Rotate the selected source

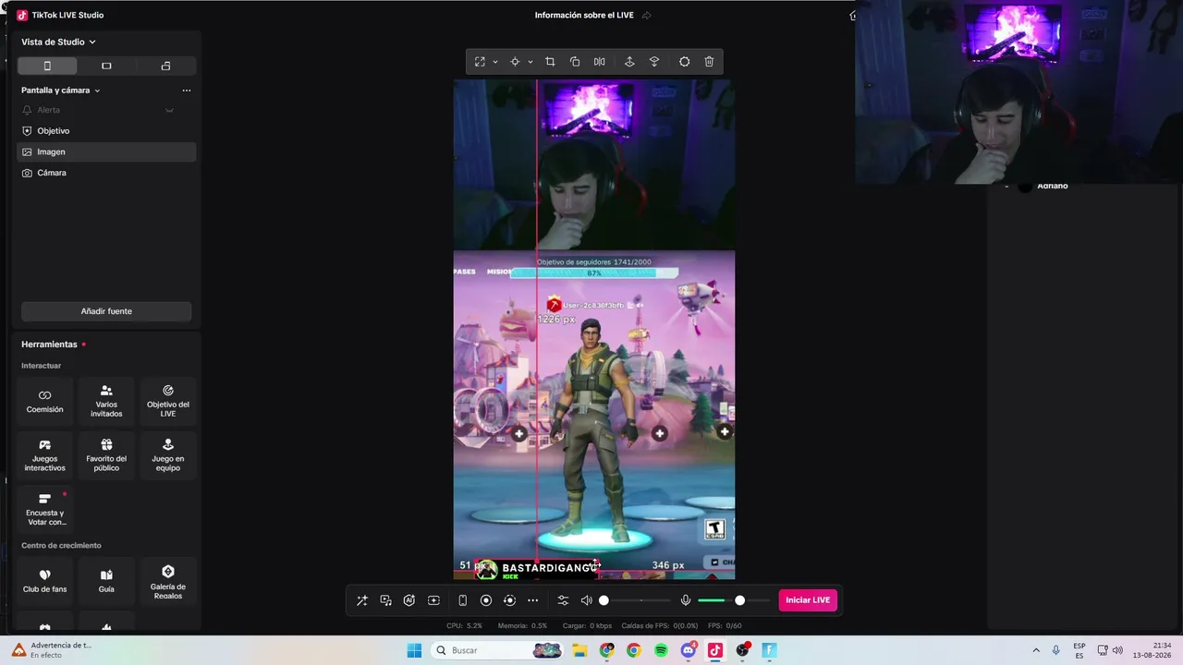(x=575, y=62)
